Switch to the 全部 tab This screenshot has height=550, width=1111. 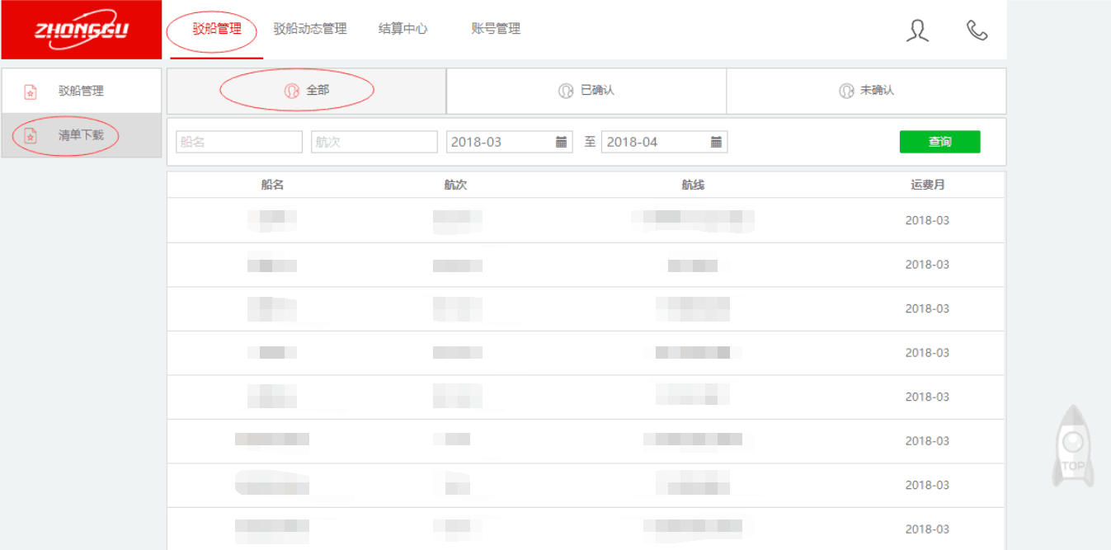(x=307, y=91)
